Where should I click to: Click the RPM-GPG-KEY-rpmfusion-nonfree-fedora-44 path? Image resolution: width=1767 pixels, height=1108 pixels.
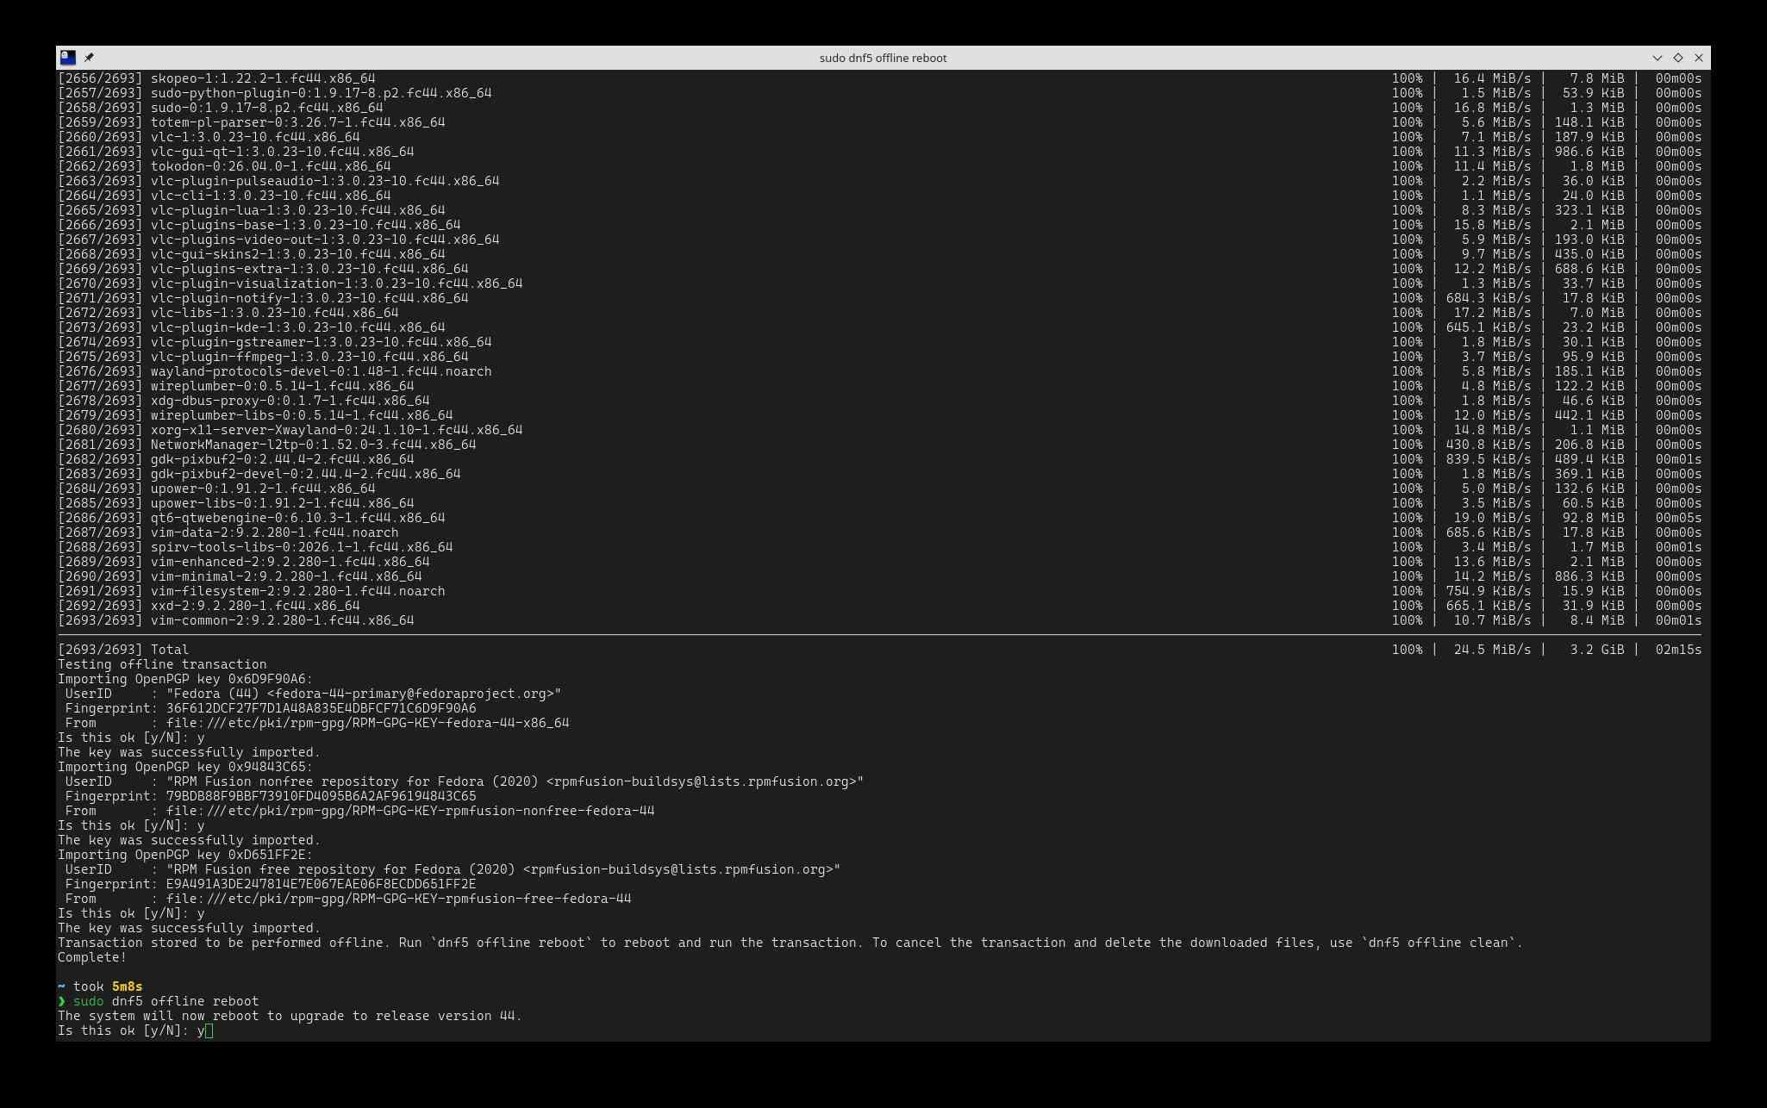coord(410,811)
